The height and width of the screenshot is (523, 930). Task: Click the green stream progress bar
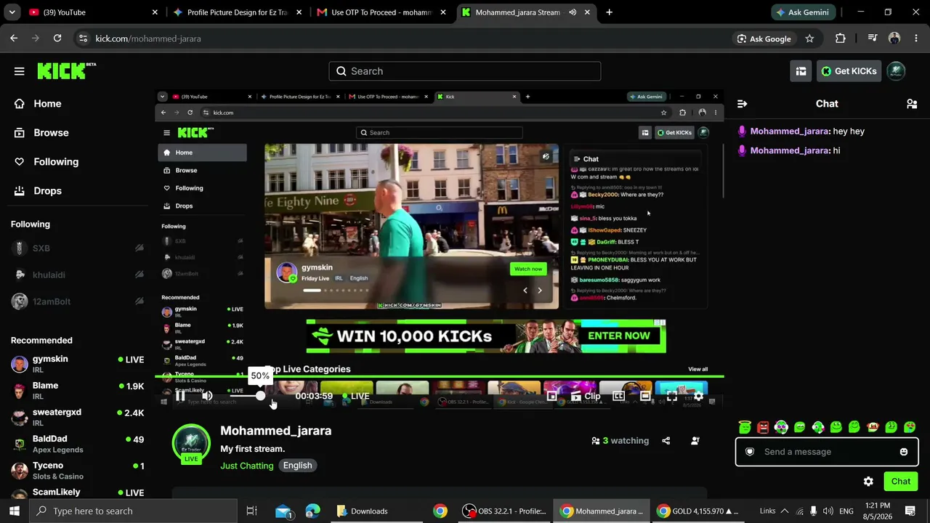tap(440, 376)
